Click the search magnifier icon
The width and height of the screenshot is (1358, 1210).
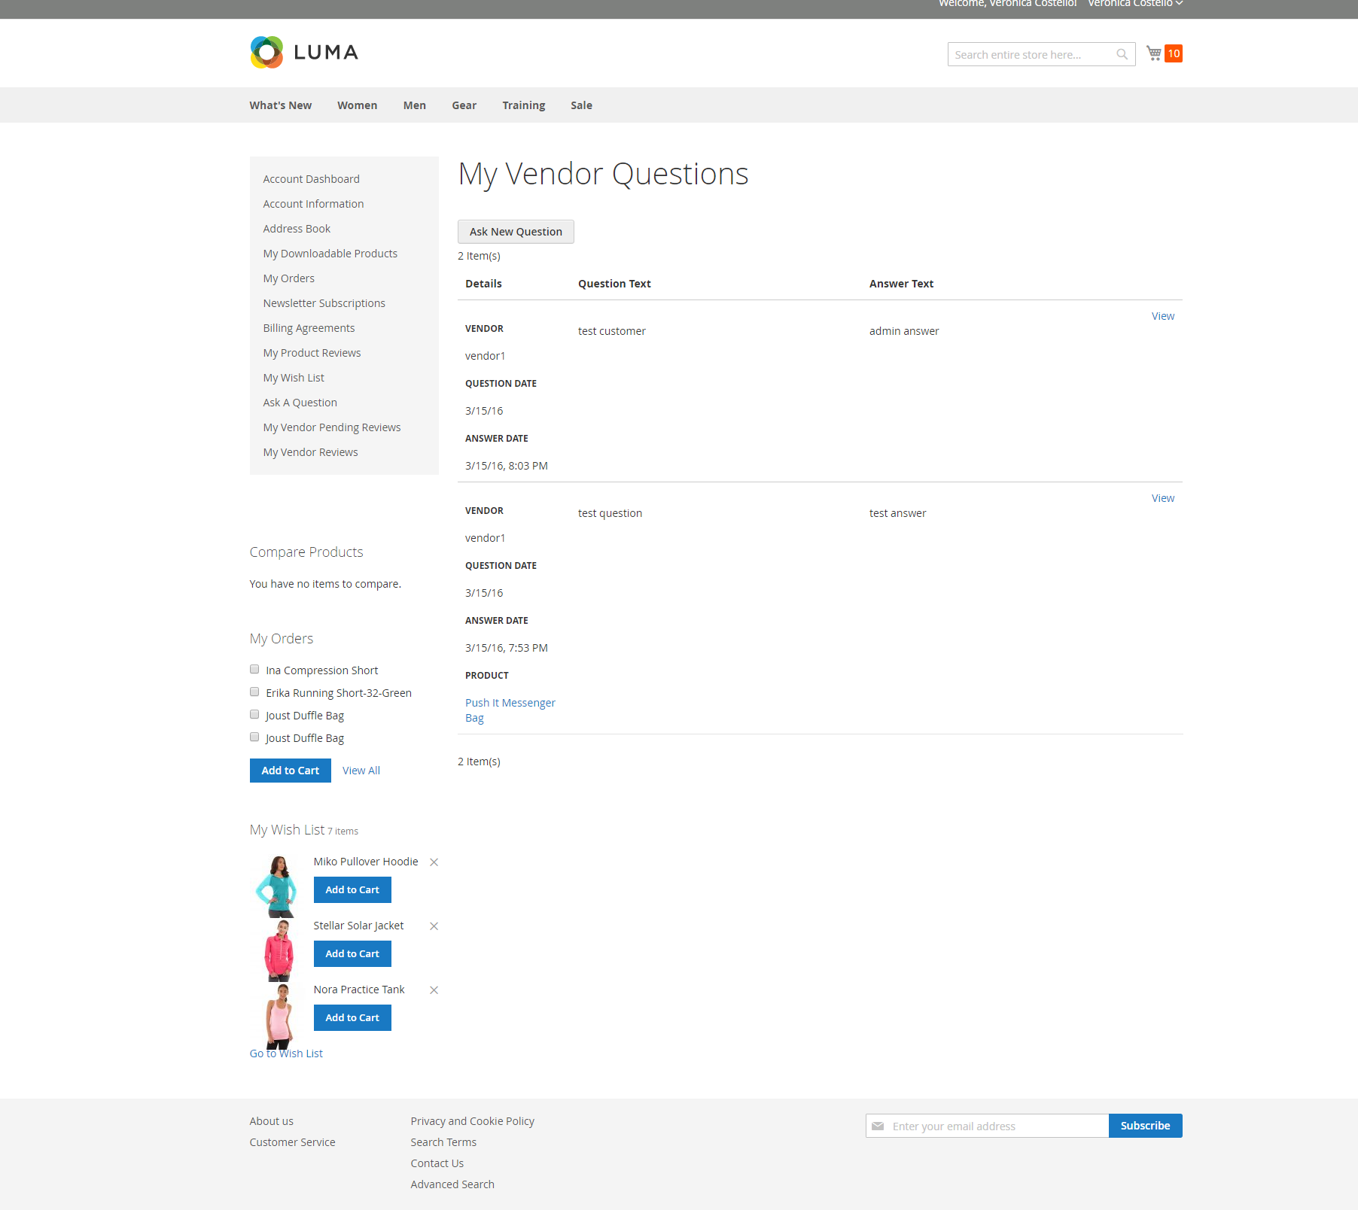coord(1122,54)
